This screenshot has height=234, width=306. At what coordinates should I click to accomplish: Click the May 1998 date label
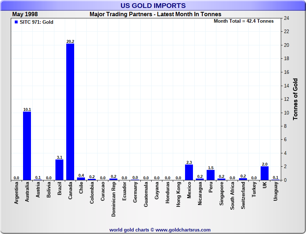pyautogui.click(x=26, y=14)
